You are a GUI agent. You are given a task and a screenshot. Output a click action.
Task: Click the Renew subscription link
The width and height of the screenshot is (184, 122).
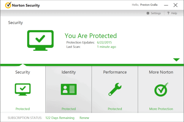pos(84,118)
